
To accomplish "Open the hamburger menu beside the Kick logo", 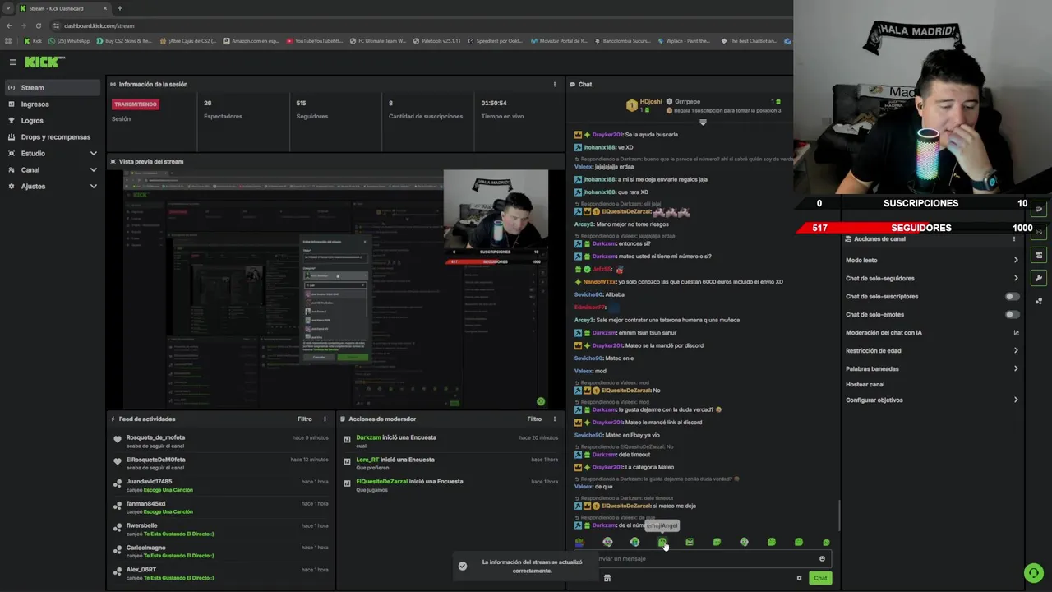I will pyautogui.click(x=12, y=62).
